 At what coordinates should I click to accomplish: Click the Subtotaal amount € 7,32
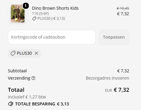tap(123, 71)
